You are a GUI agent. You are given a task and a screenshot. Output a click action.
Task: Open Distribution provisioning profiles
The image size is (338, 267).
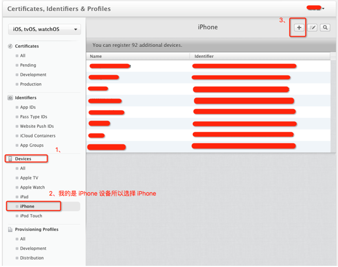(32, 258)
